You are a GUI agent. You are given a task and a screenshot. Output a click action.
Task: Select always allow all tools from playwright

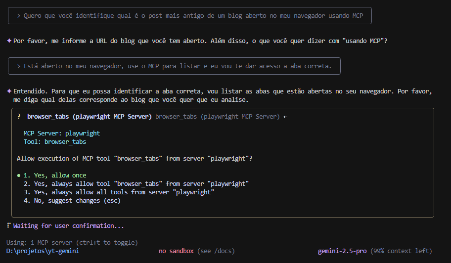pos(119,192)
